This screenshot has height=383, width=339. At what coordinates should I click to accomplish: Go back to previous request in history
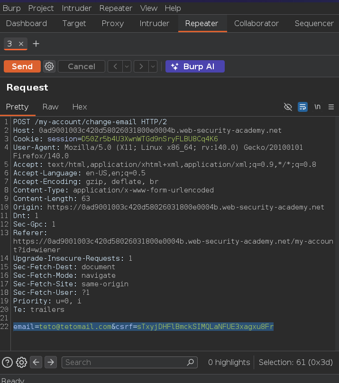pos(115,66)
